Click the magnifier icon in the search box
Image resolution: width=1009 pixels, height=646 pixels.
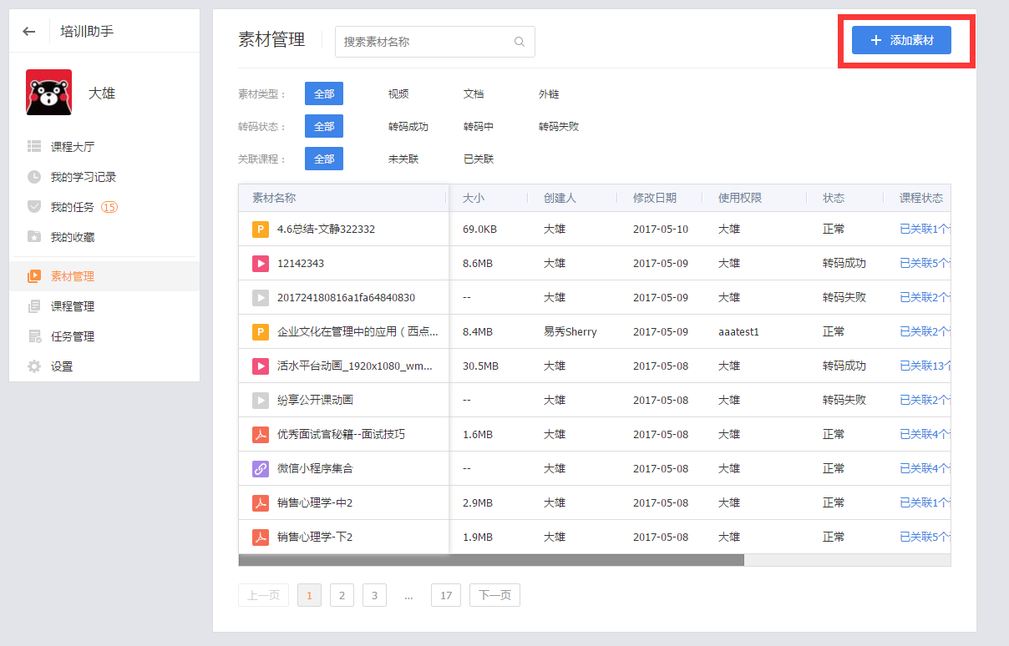(520, 42)
